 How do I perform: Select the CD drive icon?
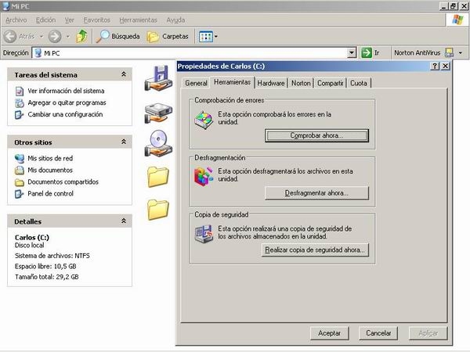(158, 143)
